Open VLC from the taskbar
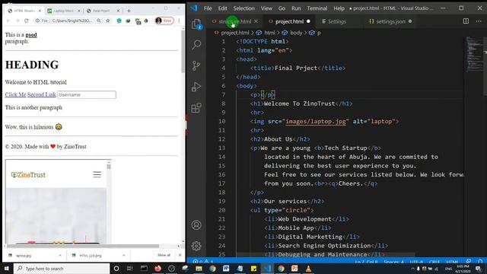The width and height of the screenshot is (487, 274). pos(308,269)
